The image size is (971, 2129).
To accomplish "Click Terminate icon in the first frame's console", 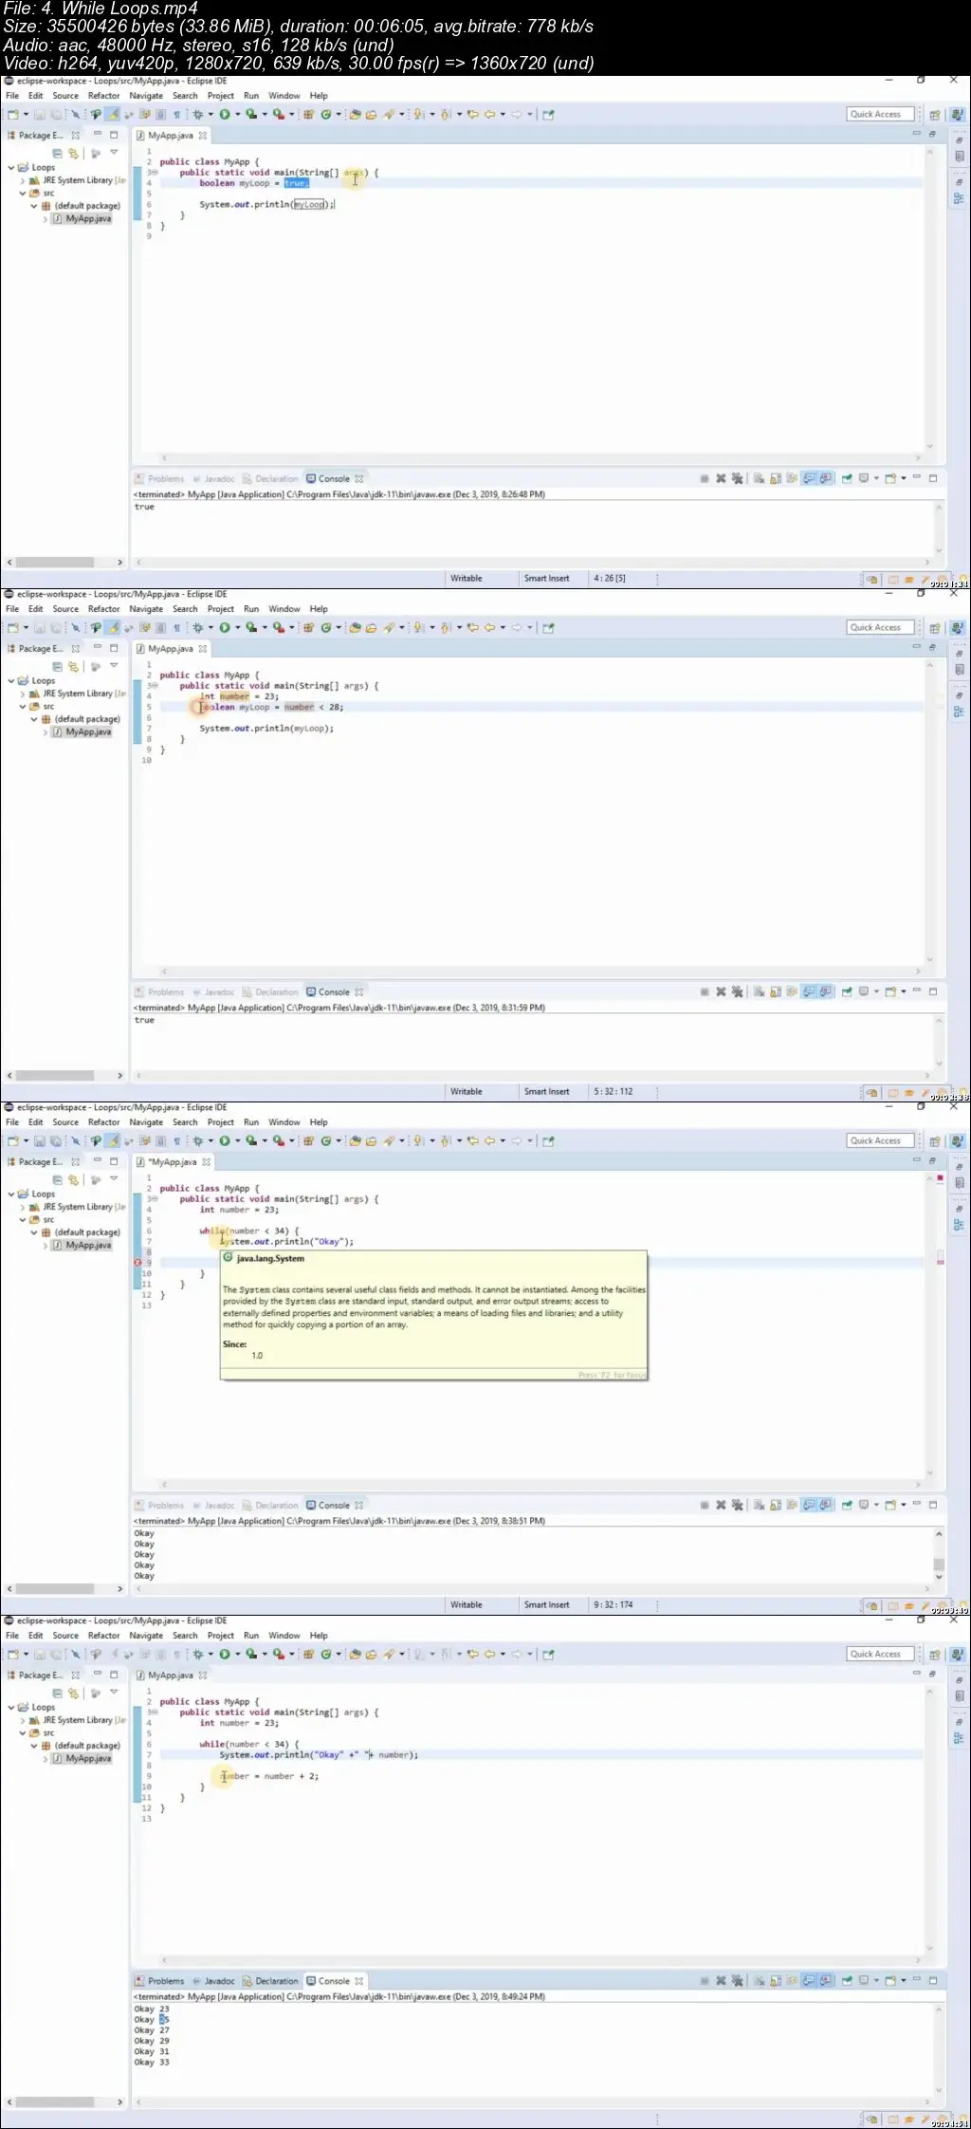I will pyautogui.click(x=705, y=478).
